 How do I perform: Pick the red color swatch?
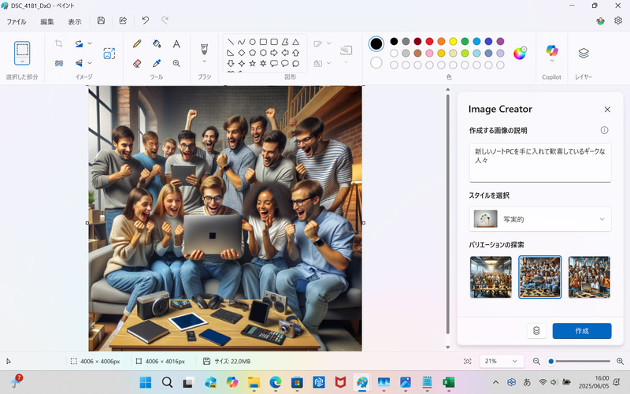point(429,42)
